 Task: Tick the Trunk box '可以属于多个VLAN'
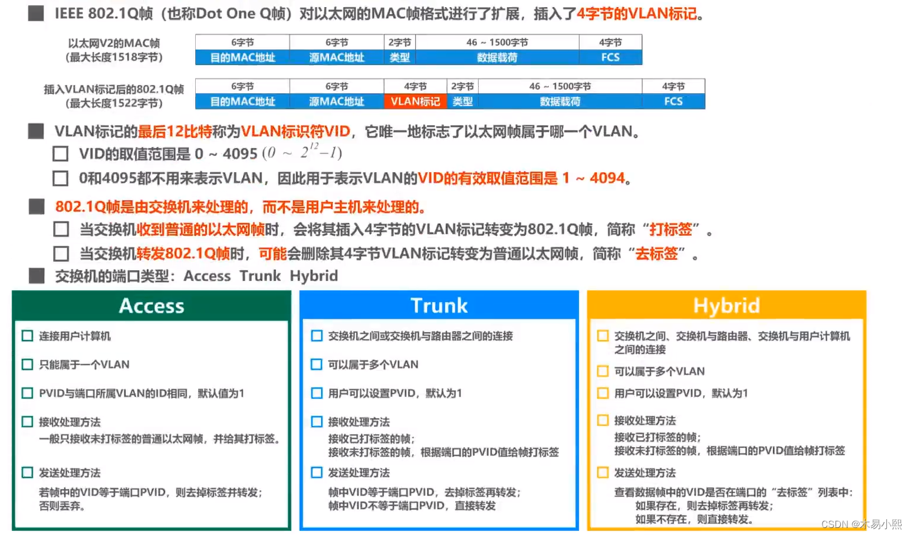tap(317, 365)
